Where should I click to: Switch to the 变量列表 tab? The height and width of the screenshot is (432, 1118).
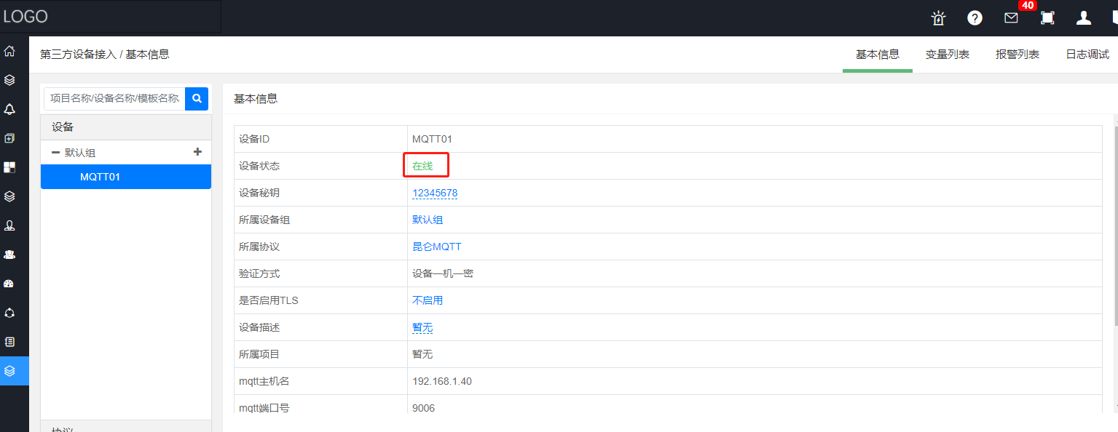point(947,55)
